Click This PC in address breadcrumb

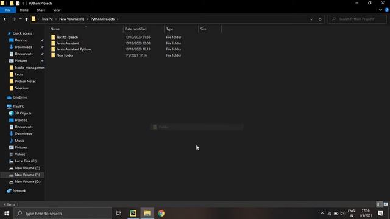[47, 19]
